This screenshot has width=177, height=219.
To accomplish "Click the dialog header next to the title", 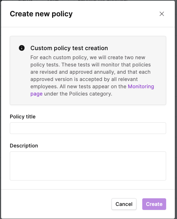I will [115, 14].
